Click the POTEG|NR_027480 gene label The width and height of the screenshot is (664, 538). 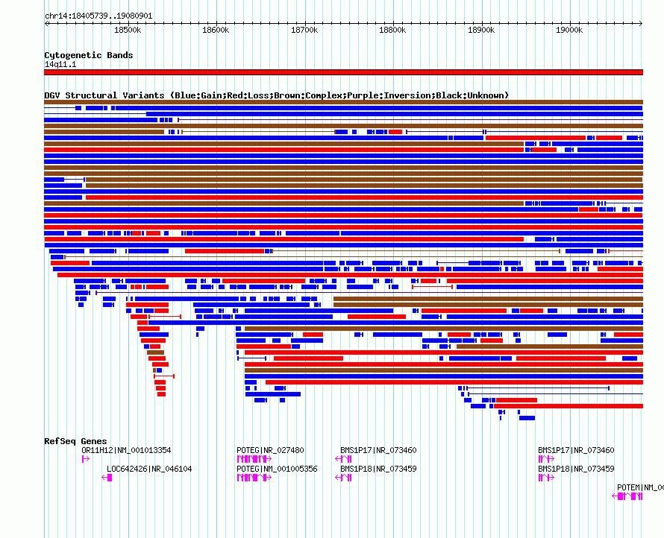270,450
